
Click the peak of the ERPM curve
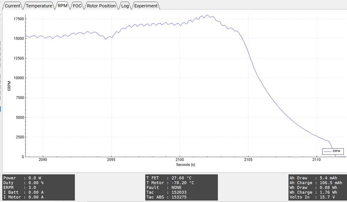click(x=207, y=15)
